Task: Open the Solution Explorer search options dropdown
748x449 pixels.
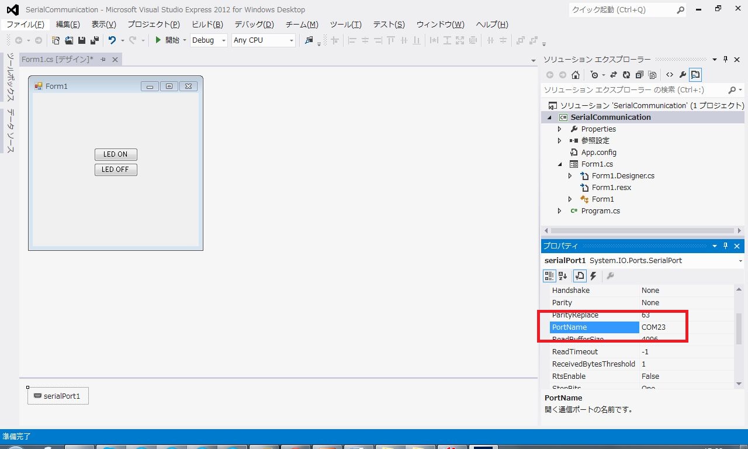Action: click(740, 90)
